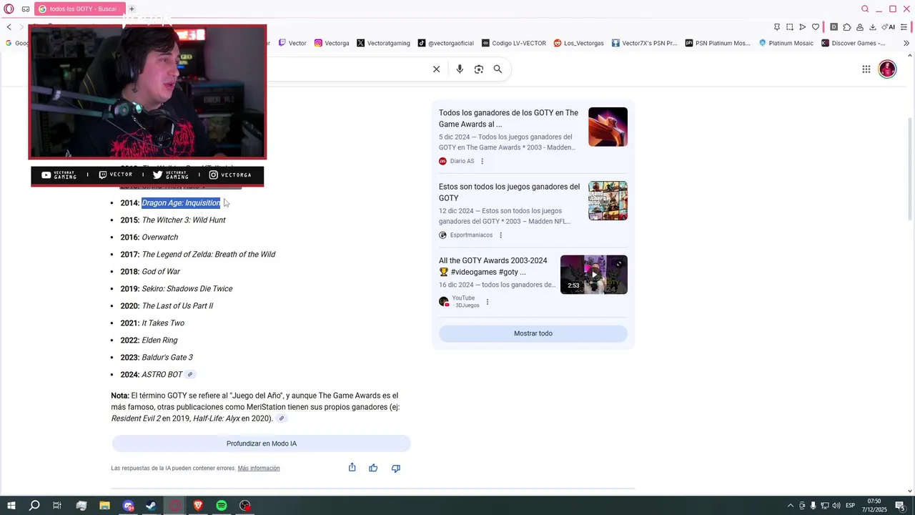Image resolution: width=915 pixels, height=515 pixels.
Task: Play the 2:53 YouTube video thumbnail
Action: point(594,275)
